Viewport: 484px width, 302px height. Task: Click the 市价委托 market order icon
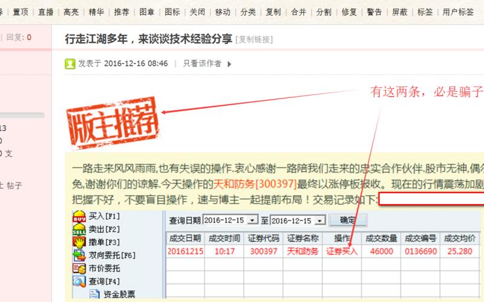[x=79, y=268]
